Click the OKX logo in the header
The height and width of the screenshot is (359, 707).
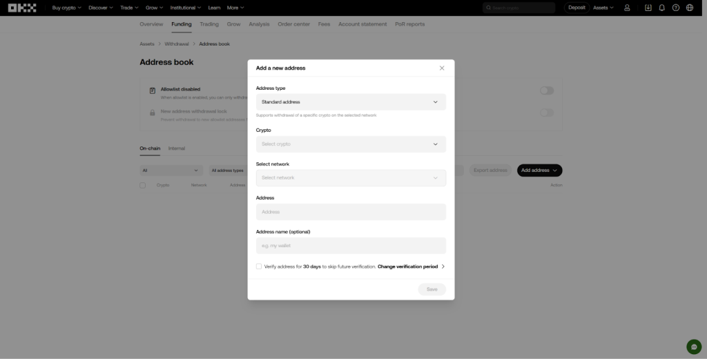[x=22, y=8]
